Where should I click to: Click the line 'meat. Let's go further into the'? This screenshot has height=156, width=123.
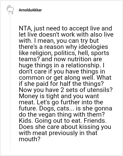[x=61, y=102]
